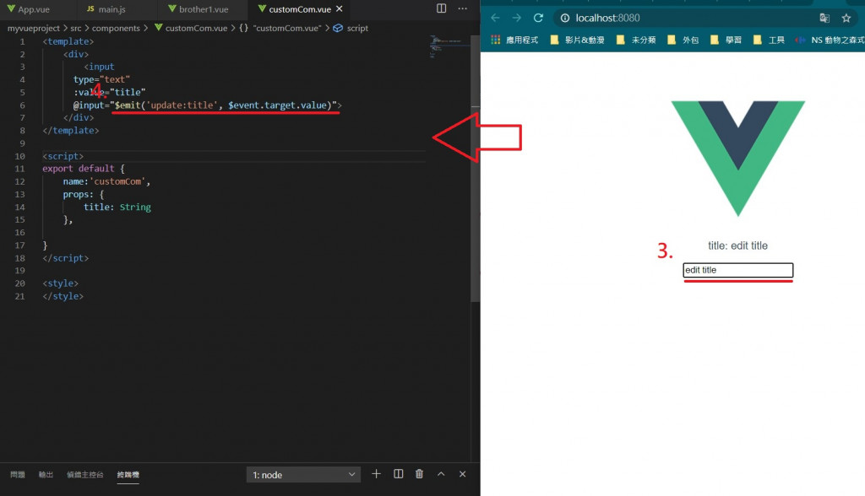Image resolution: width=865 pixels, height=496 pixels.
Task: Bookmark this page with the star icon
Action: (846, 19)
